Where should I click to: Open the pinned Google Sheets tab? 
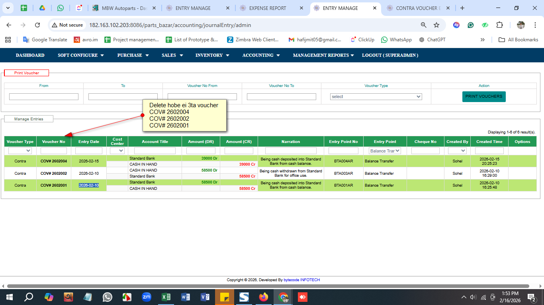[24, 8]
